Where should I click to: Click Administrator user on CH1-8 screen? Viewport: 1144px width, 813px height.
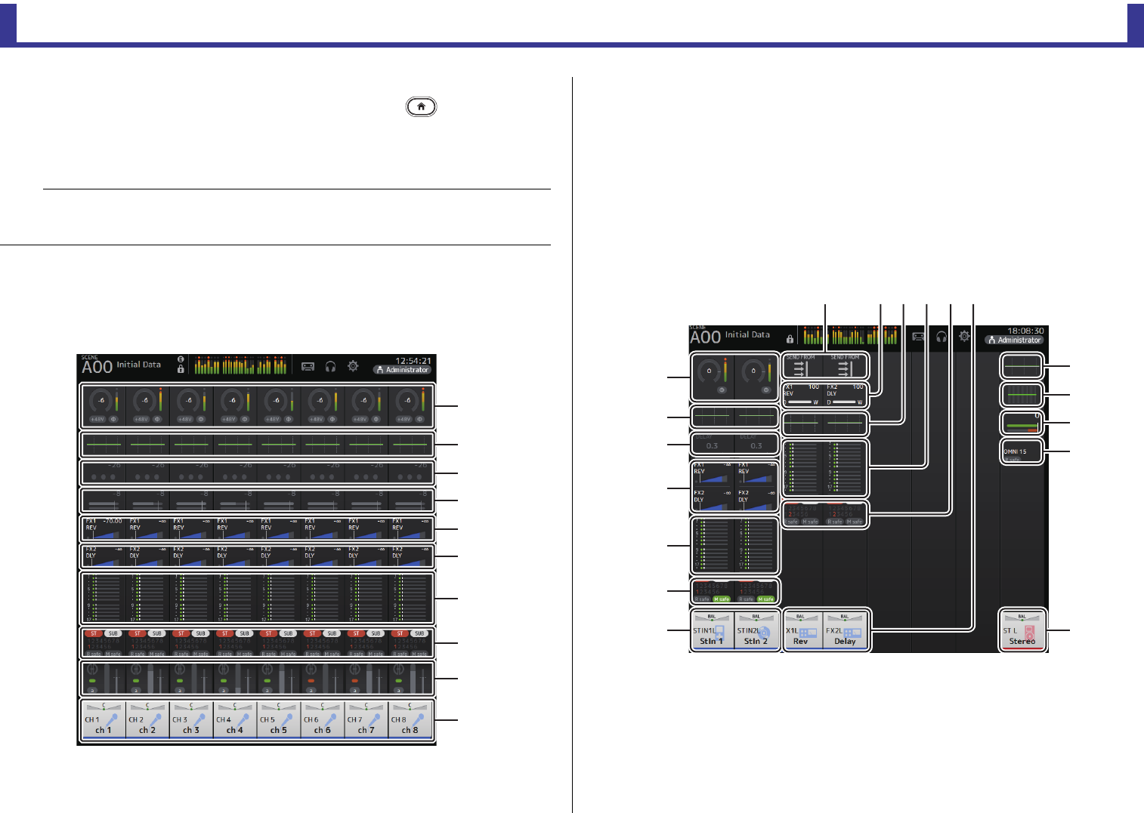[x=402, y=370]
